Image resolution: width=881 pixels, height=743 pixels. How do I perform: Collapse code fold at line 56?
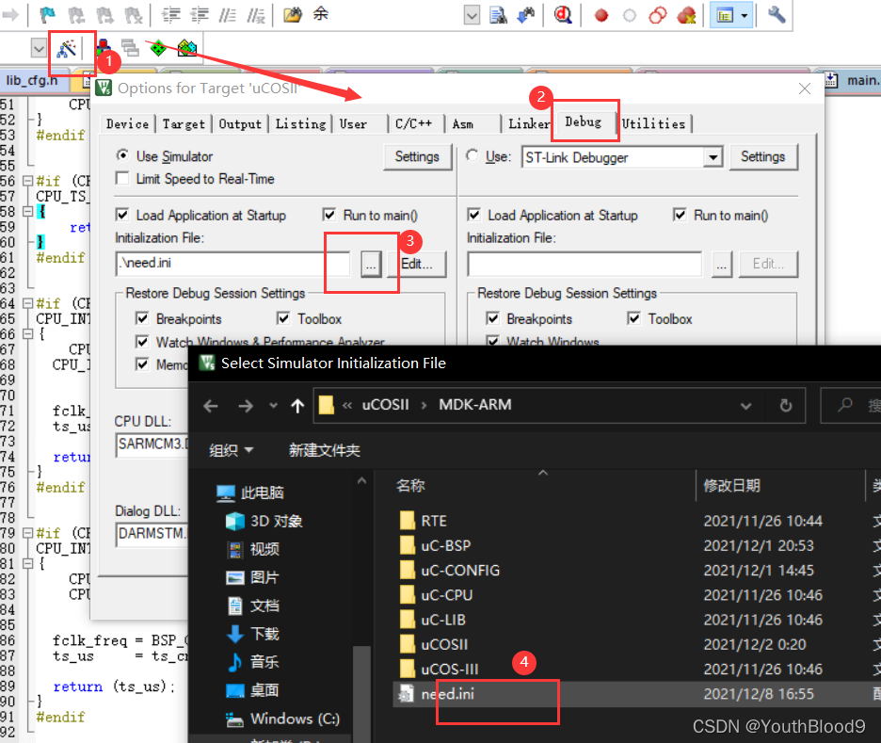click(x=27, y=181)
